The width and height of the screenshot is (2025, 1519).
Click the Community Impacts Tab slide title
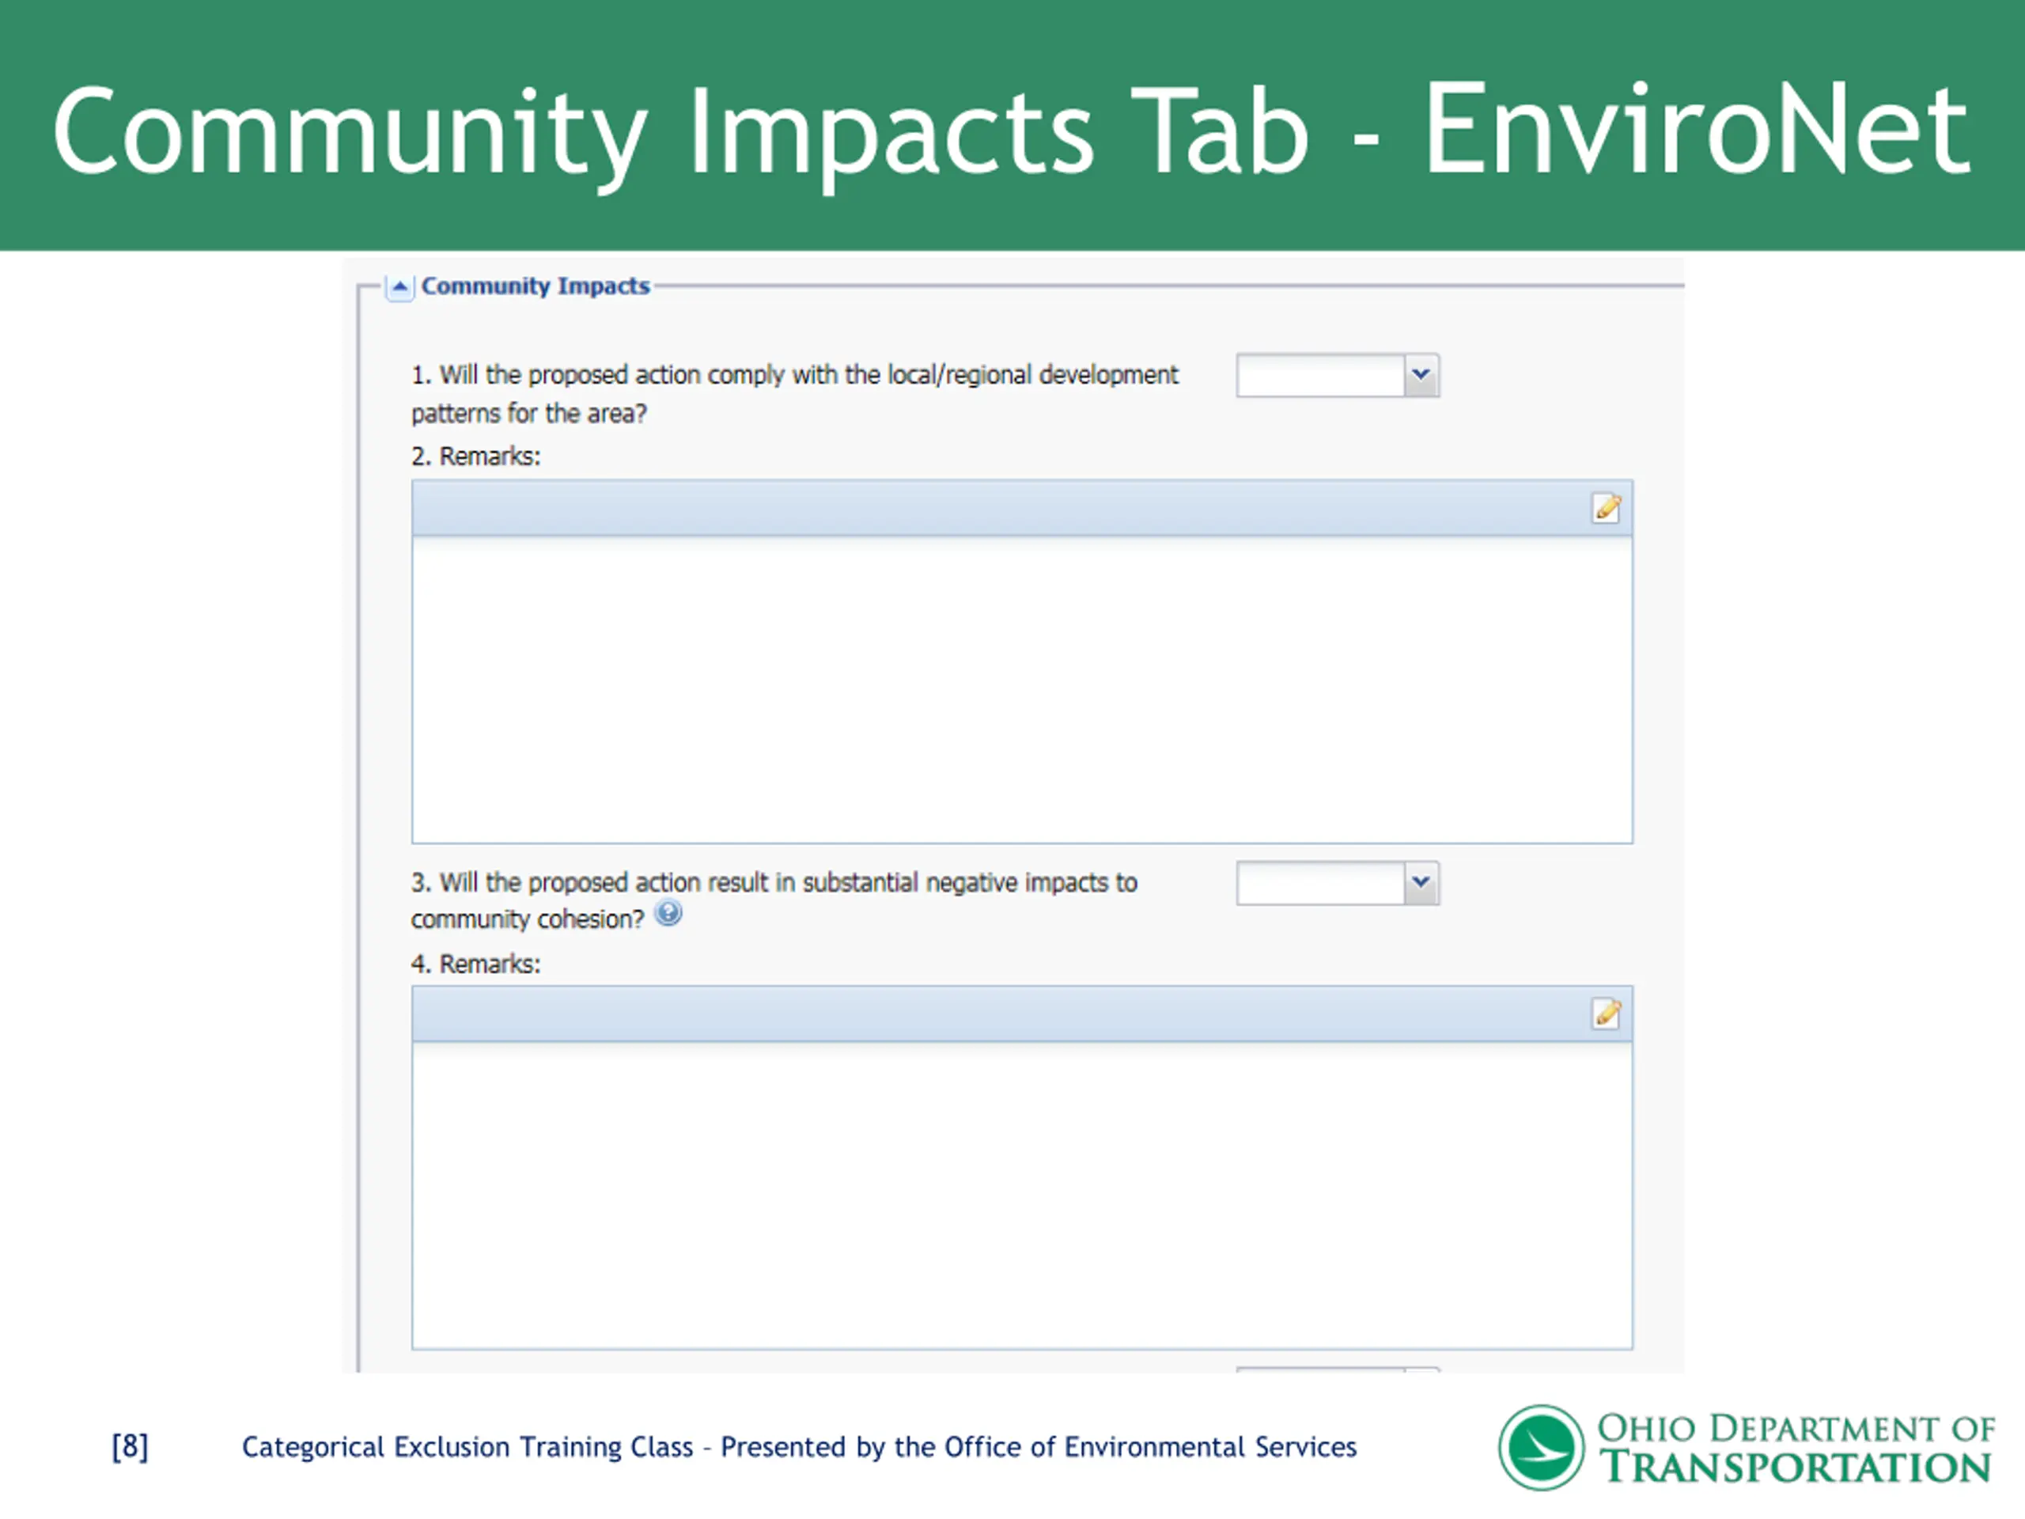click(x=1011, y=130)
